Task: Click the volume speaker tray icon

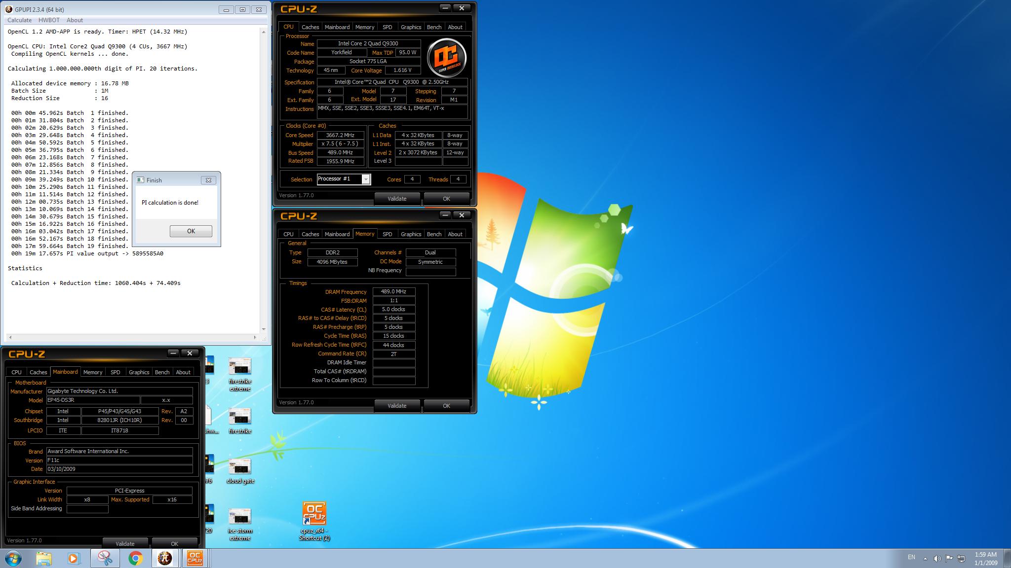Action: click(x=937, y=559)
